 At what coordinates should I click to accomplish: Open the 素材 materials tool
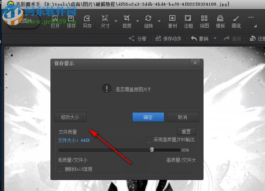[172, 22]
